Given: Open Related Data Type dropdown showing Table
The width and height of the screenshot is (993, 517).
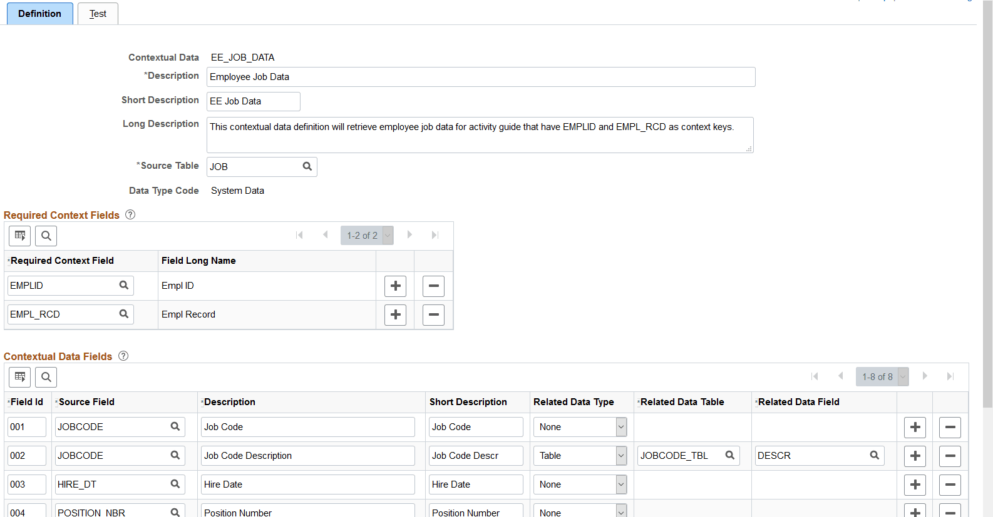Looking at the screenshot, I should [580, 456].
